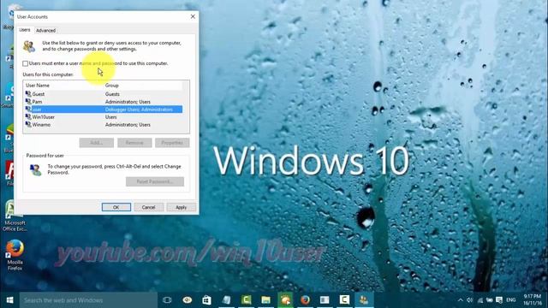Switch to the Advanced tab
This screenshot has height=308, width=548.
click(45, 31)
